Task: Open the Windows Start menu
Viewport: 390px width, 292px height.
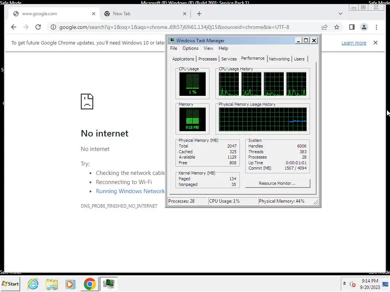Action: tap(10, 284)
